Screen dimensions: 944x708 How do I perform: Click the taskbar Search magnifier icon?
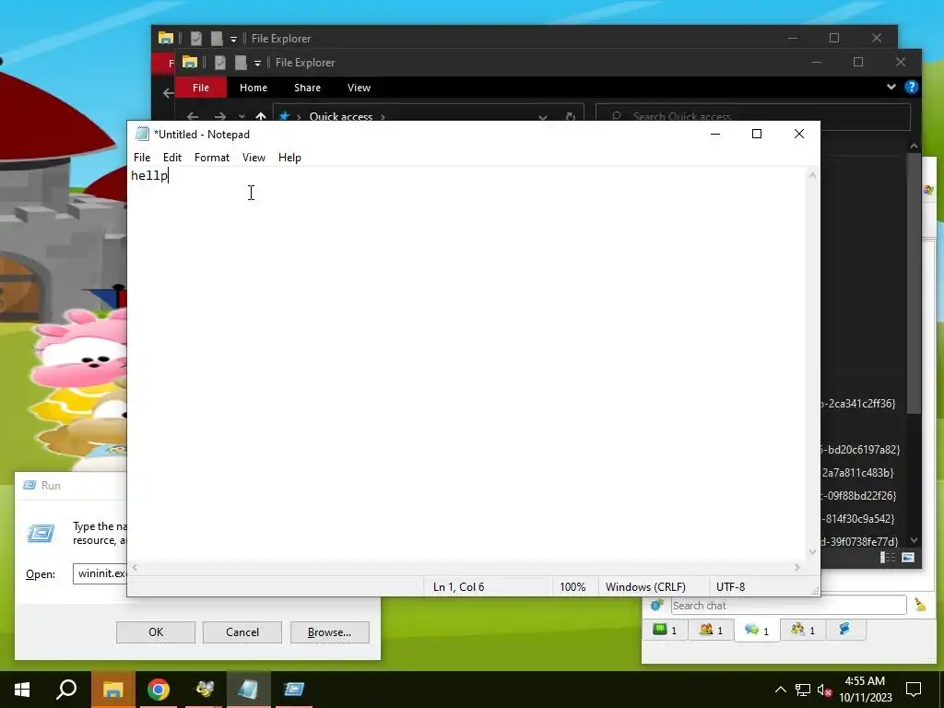coord(66,690)
